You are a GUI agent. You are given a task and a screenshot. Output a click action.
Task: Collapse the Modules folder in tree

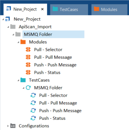tap(18, 42)
